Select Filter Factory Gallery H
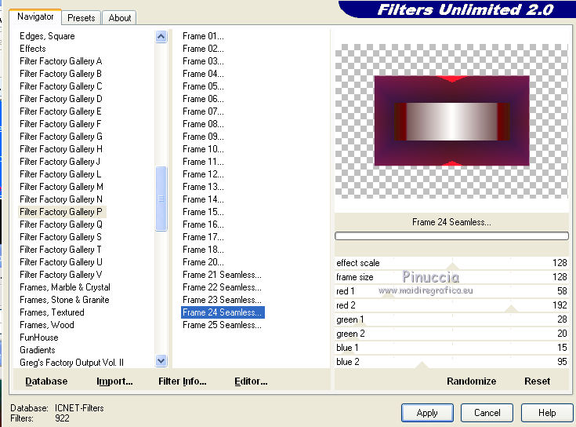 [61, 149]
